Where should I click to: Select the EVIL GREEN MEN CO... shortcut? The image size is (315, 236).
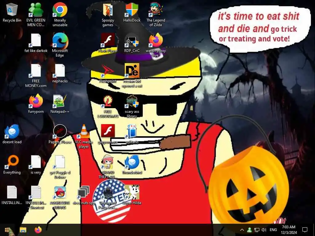pyautogui.click(x=36, y=15)
